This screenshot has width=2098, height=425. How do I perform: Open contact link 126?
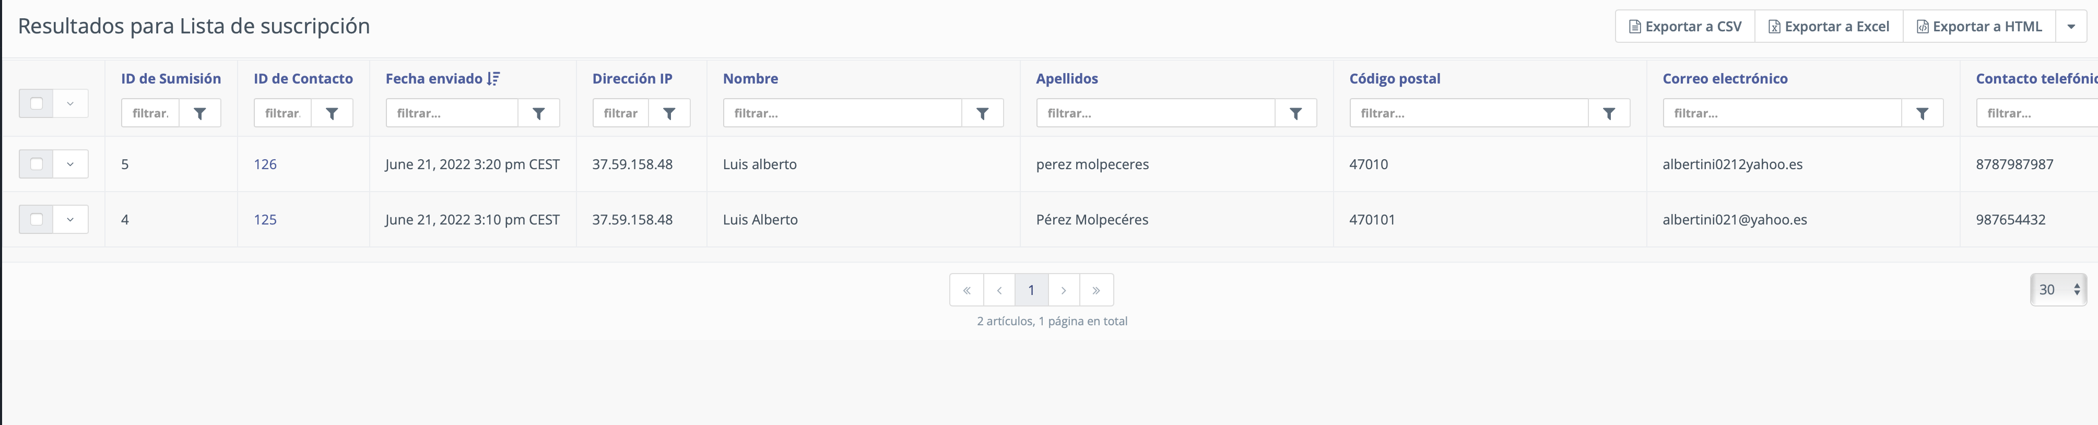265,163
